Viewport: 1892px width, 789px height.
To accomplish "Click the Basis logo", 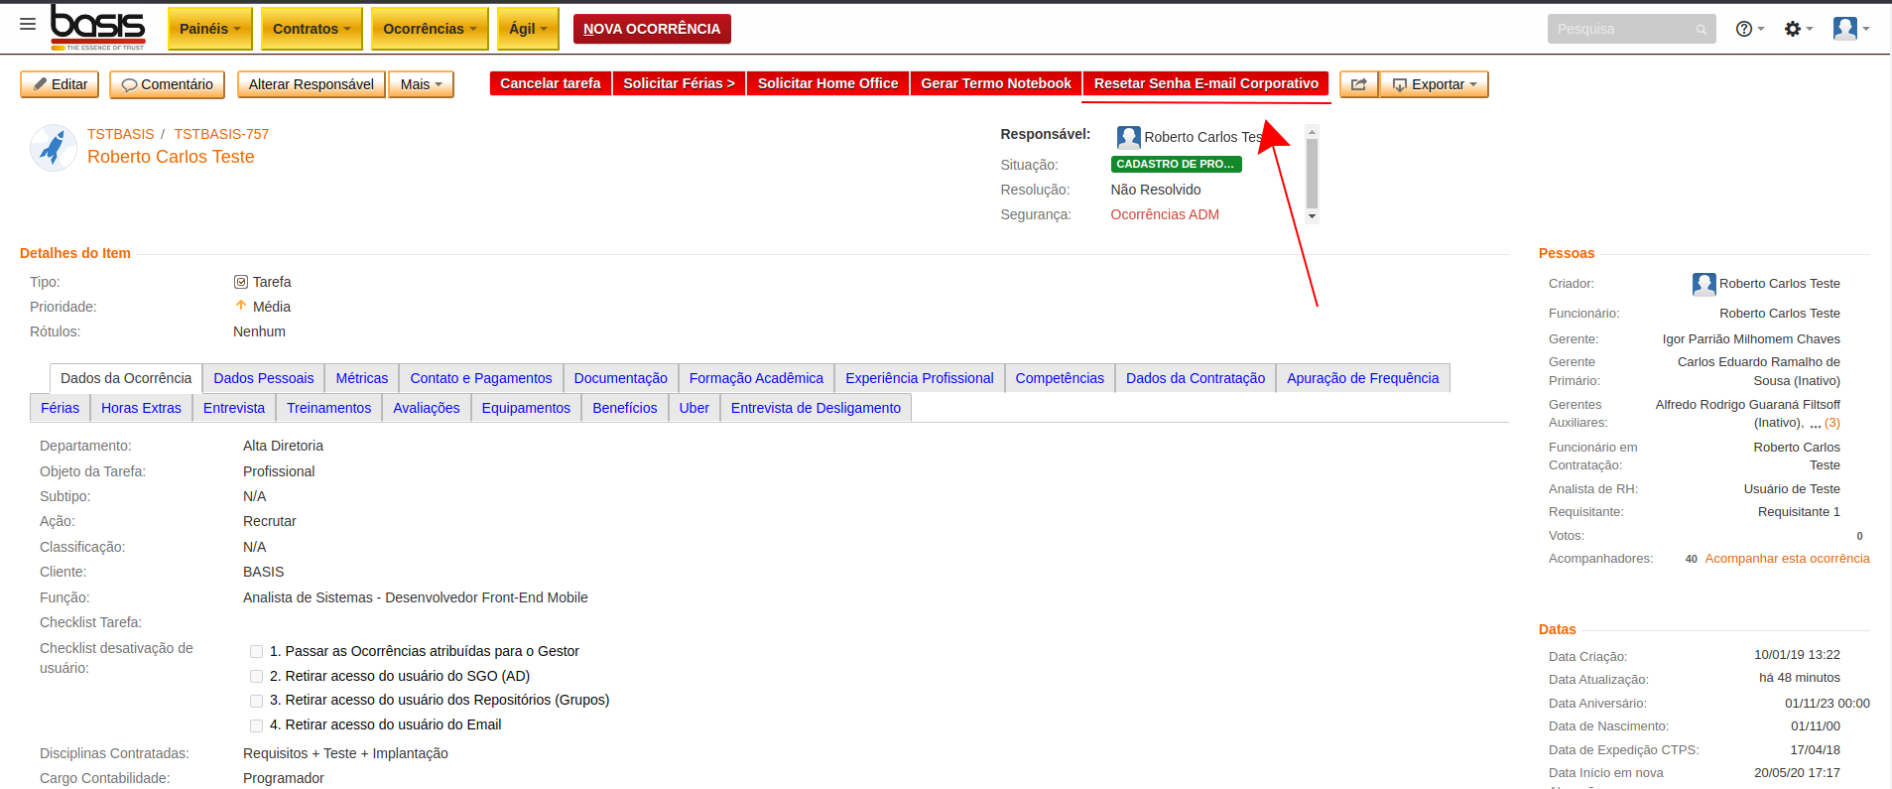I will pos(98,27).
